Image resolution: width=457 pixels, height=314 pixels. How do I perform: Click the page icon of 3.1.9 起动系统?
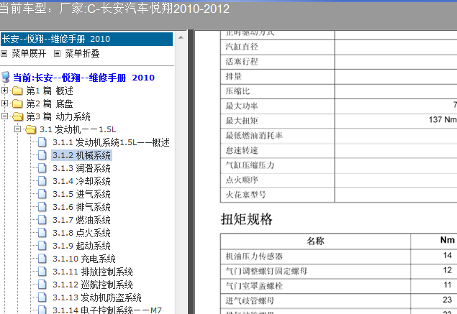[x=42, y=246]
